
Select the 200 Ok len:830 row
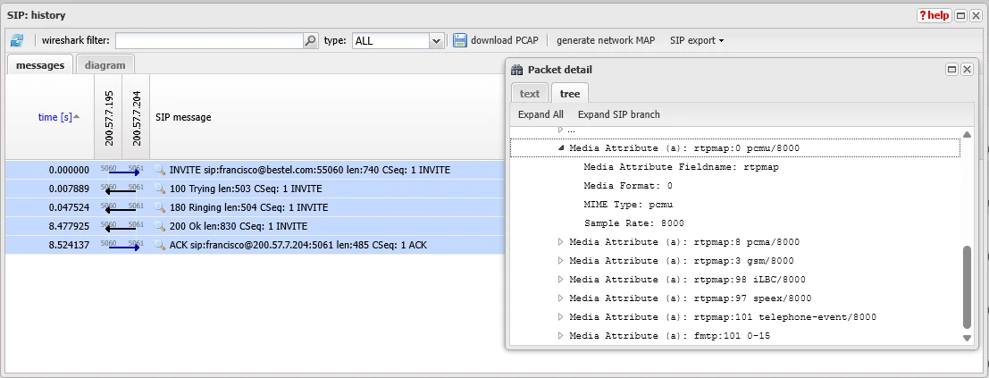(x=256, y=226)
